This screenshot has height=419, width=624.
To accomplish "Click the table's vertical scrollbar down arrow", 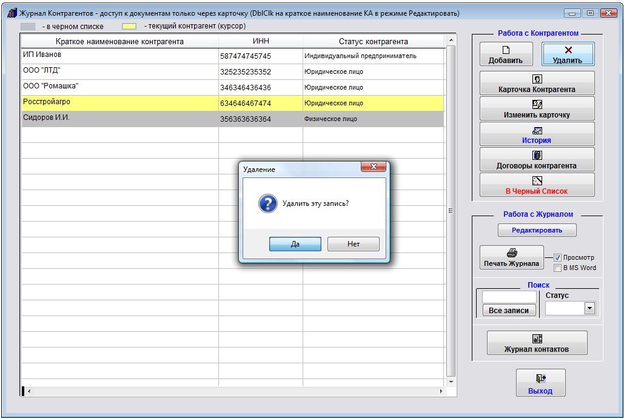I will (451, 382).
